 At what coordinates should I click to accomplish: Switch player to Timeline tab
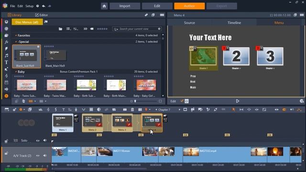(x=234, y=23)
